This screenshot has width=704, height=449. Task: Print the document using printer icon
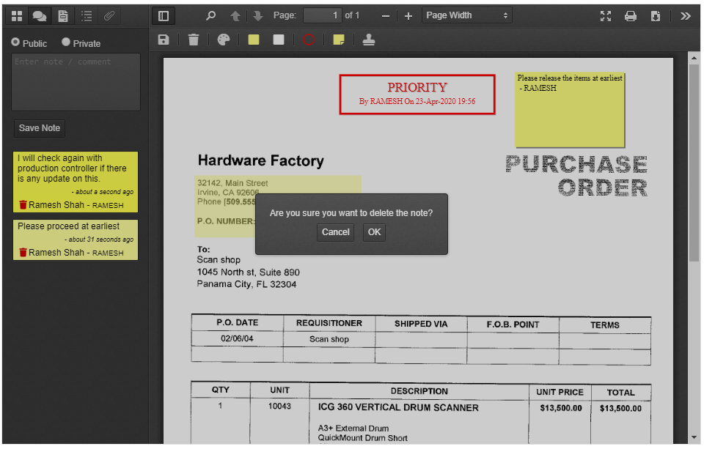coord(631,15)
